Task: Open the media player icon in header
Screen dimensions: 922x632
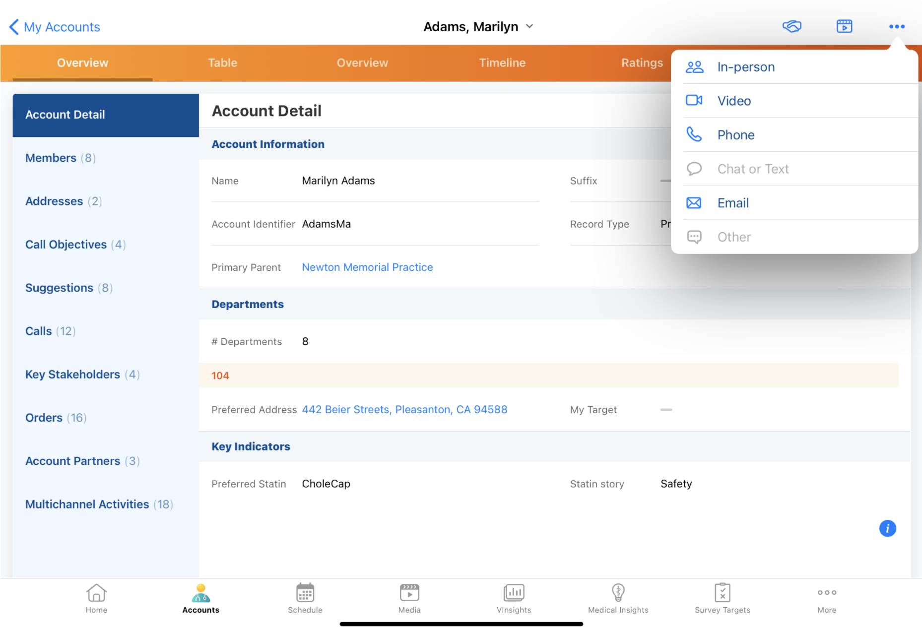Action: [844, 26]
